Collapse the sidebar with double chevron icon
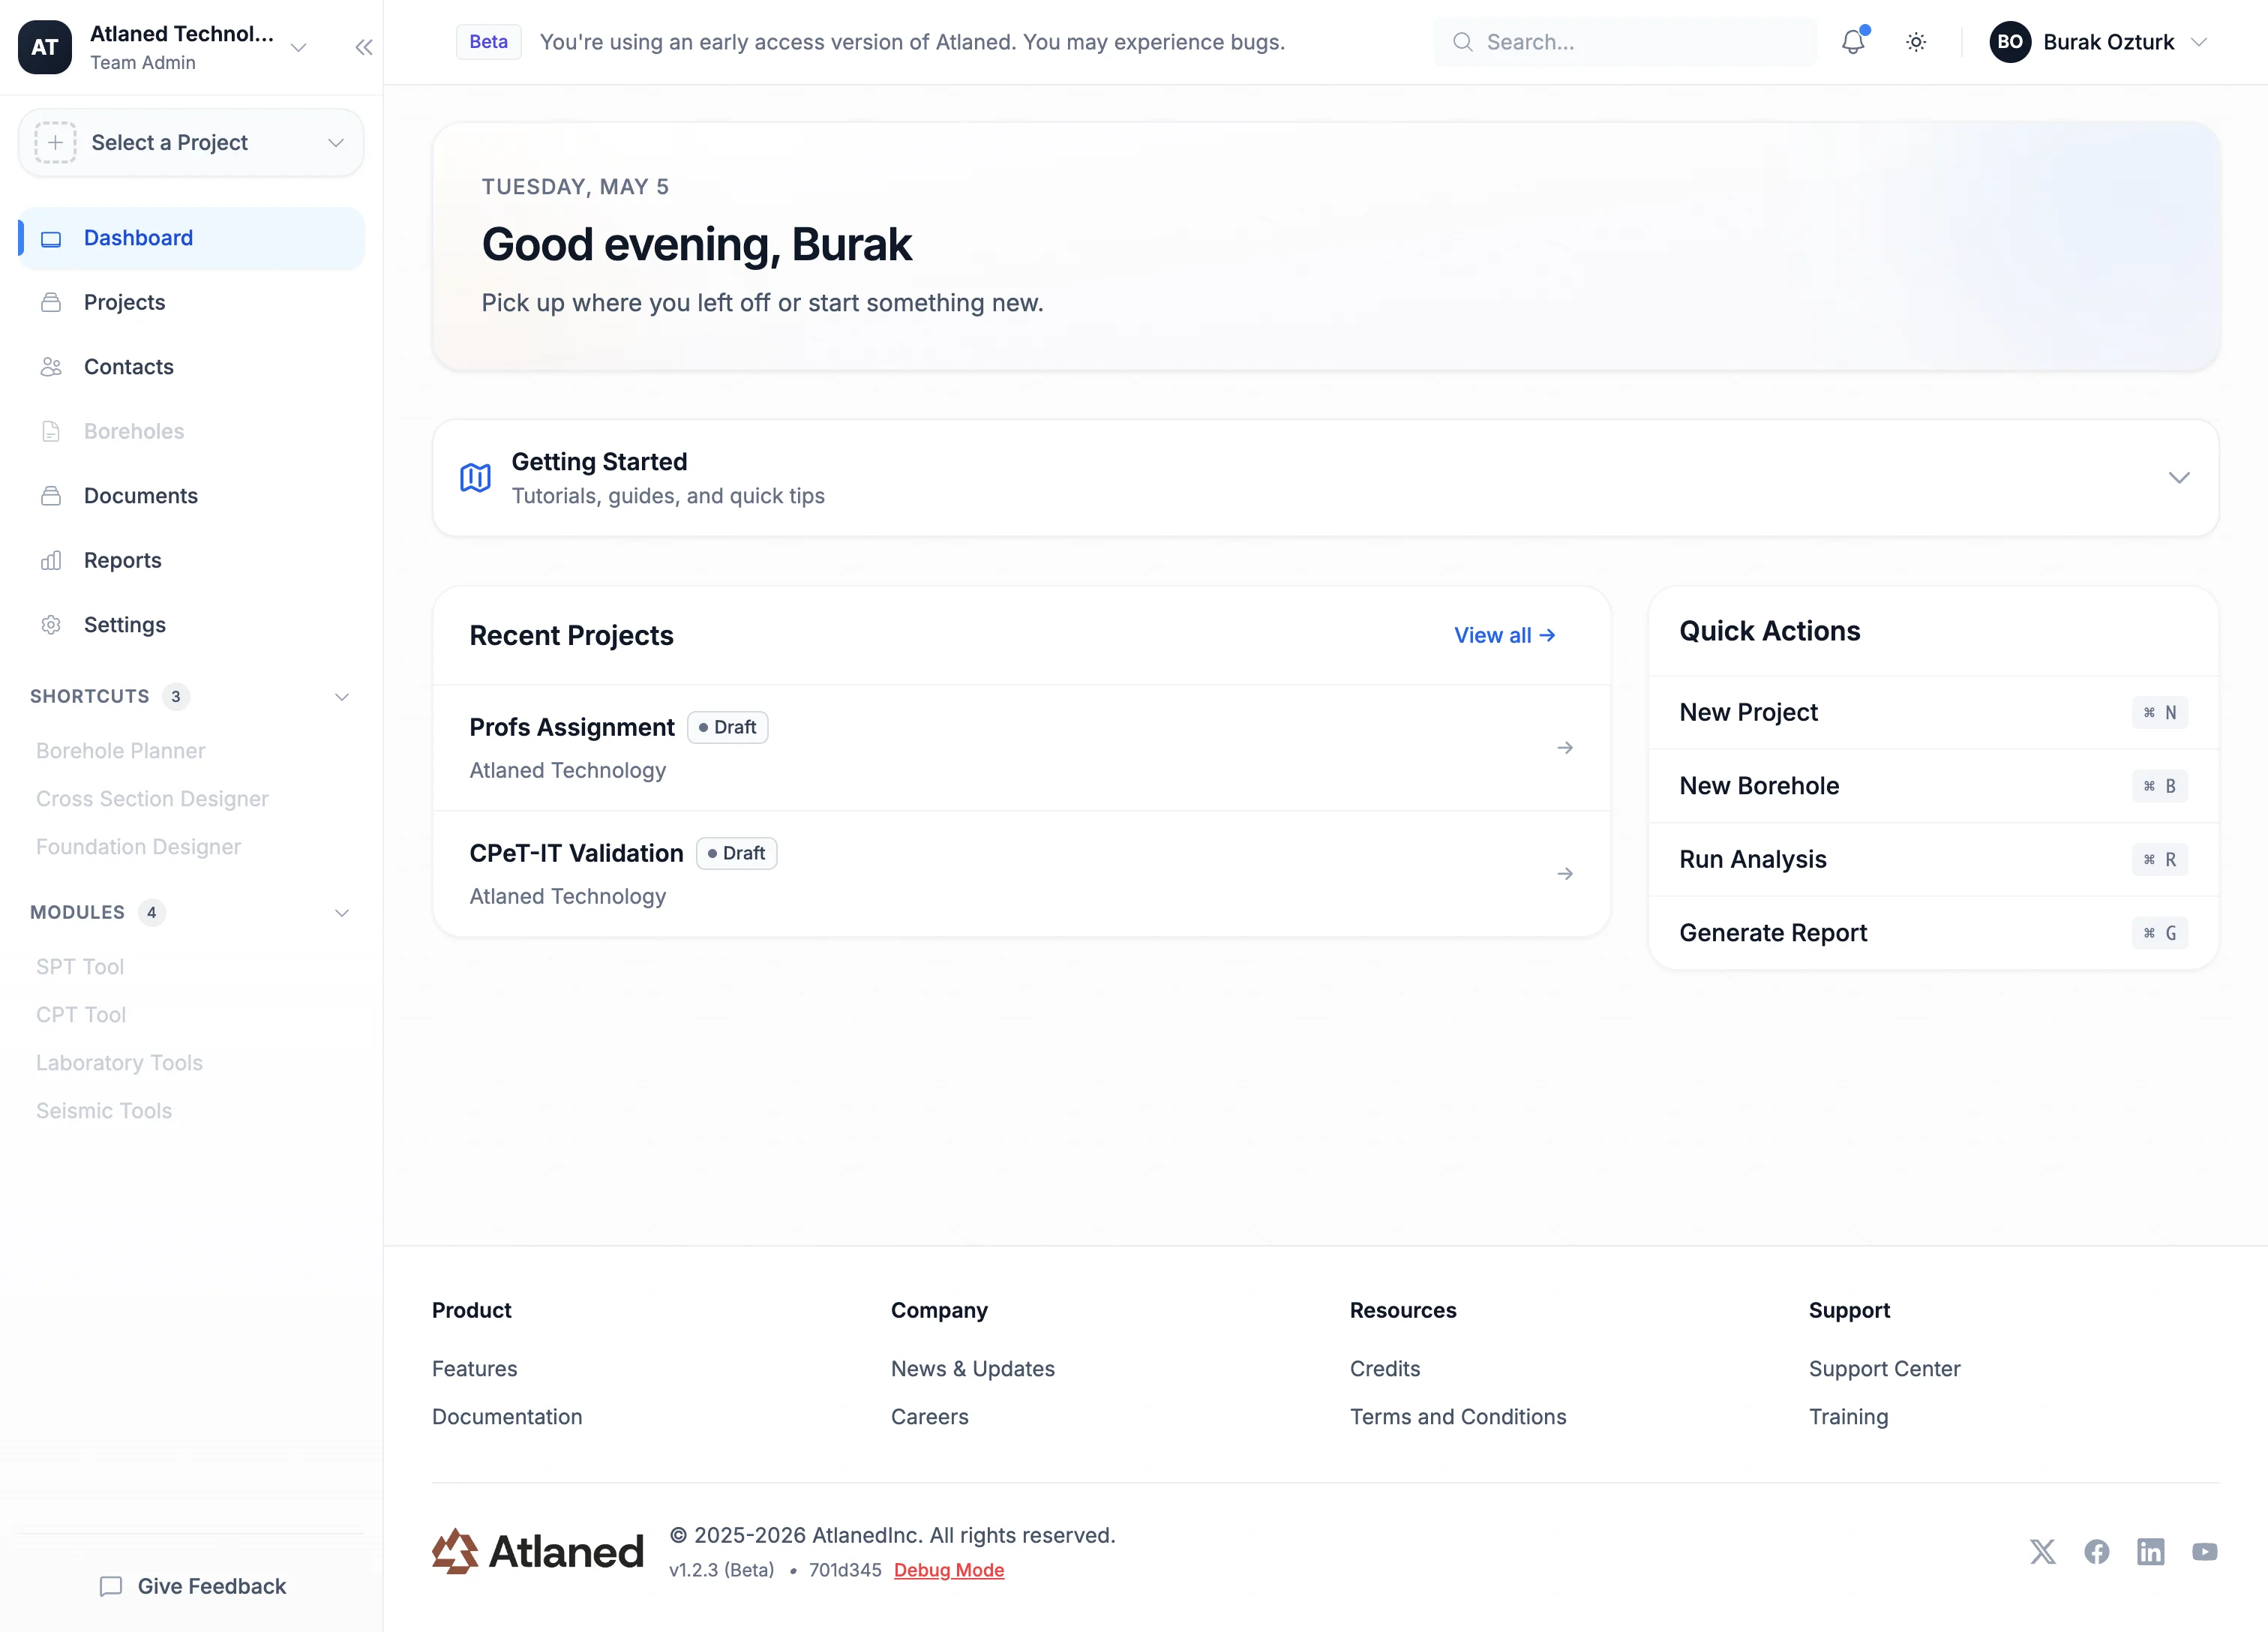 click(364, 47)
